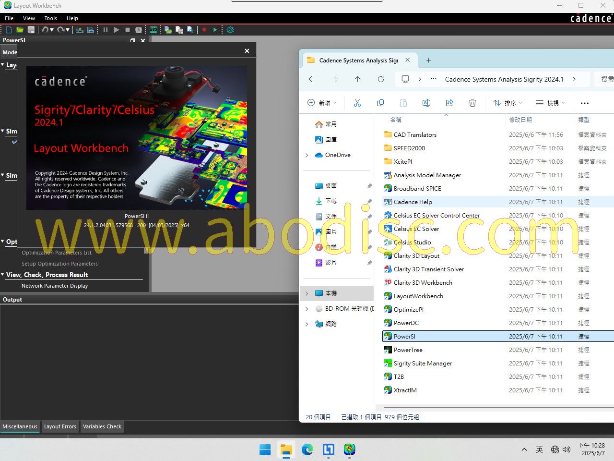The image size is (614, 461).
Task: Click the Share icon in Explorer toolbar
Action: click(449, 103)
